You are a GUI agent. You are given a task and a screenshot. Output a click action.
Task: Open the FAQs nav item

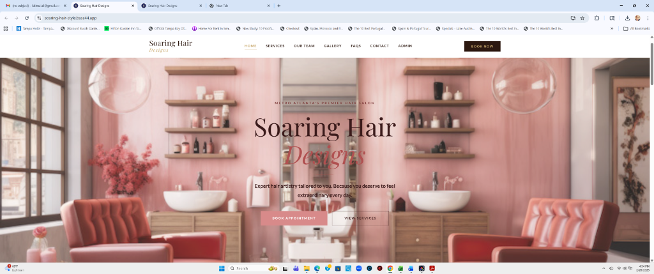[356, 46]
